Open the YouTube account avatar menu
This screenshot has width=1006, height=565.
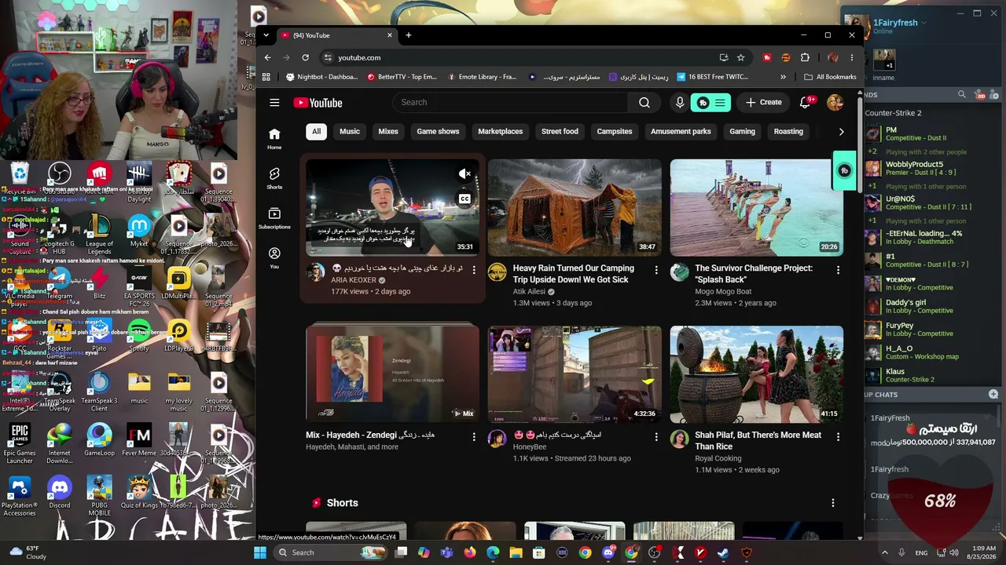(835, 102)
